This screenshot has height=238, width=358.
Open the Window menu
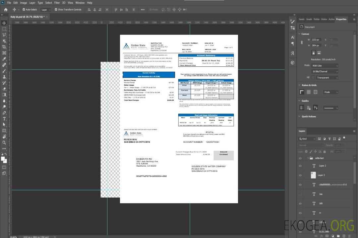(80, 3)
